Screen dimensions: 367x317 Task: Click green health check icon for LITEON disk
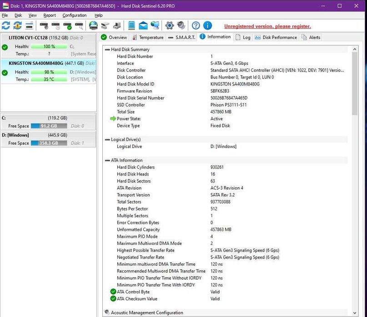click(5, 47)
